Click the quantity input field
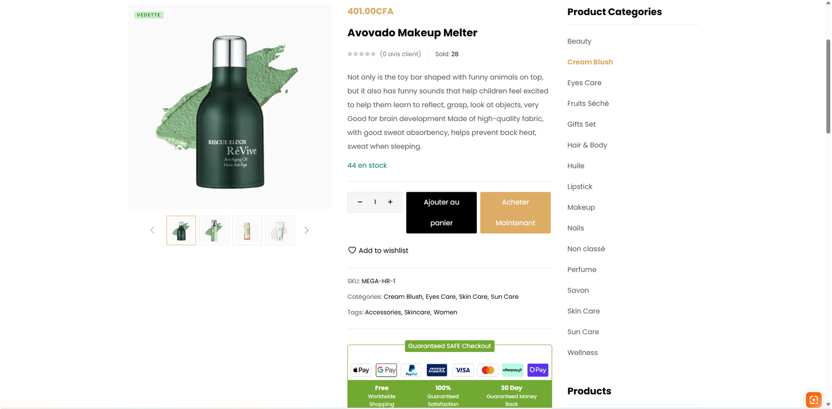 coord(375,202)
